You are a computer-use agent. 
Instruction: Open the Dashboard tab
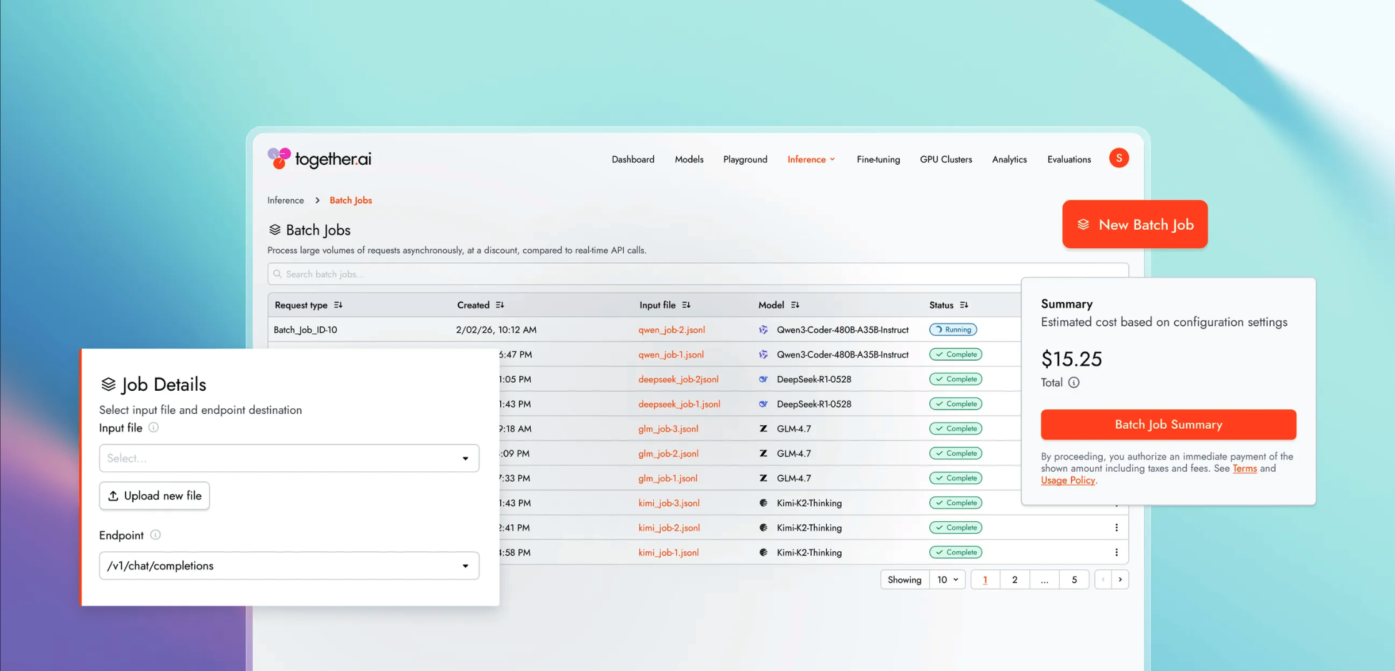(633, 159)
